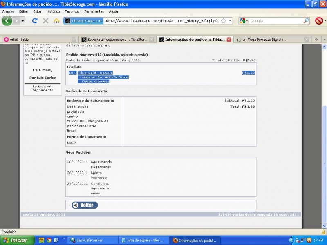This screenshot has width=327, height=245.
Task: Click the Escreva um Depoimento link
Action: pyautogui.click(x=43, y=88)
